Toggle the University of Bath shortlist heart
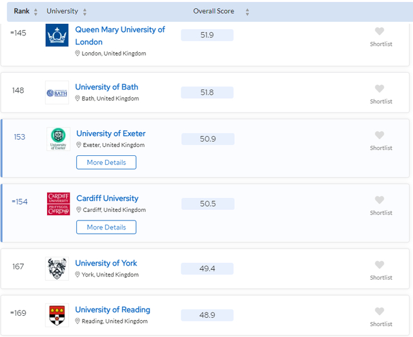 pyautogui.click(x=379, y=89)
